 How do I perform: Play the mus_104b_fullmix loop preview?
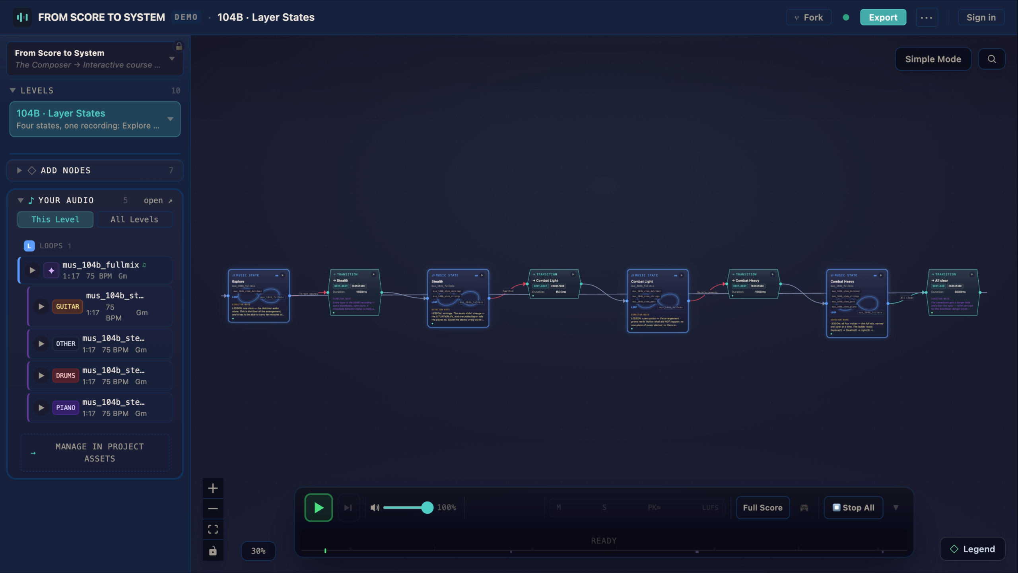(x=32, y=271)
